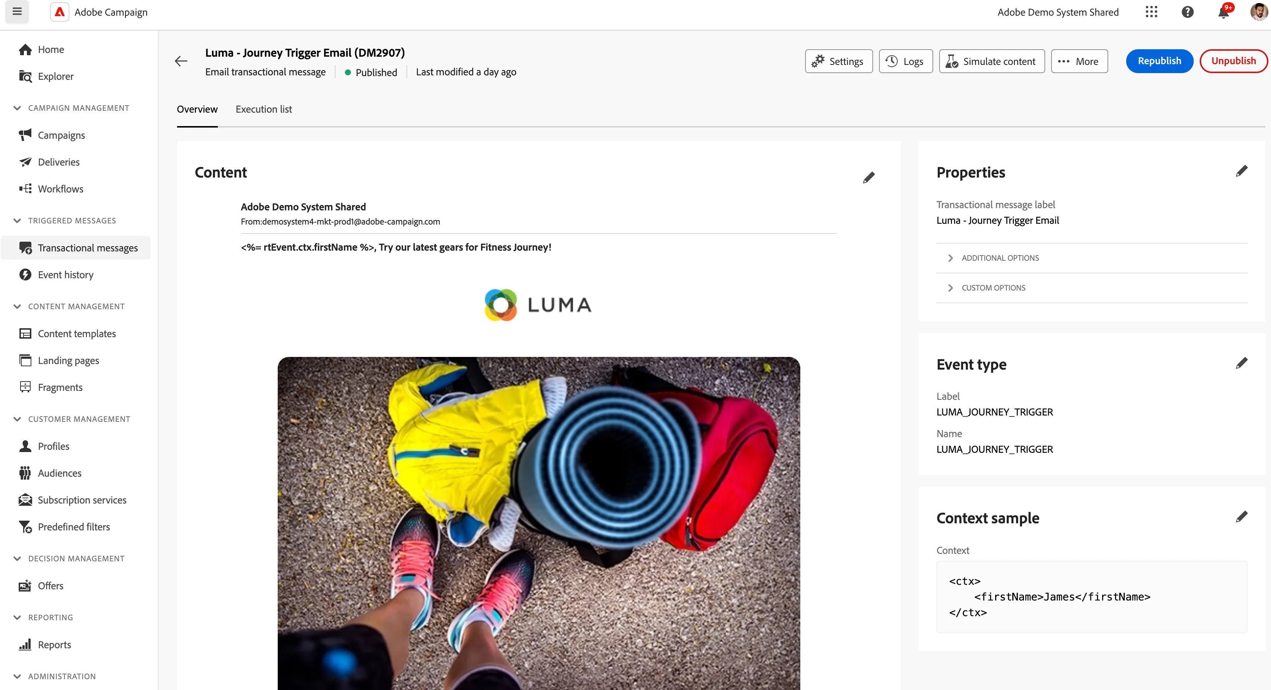Image resolution: width=1271 pixels, height=690 pixels.
Task: Open the Settings button
Action: coord(838,61)
